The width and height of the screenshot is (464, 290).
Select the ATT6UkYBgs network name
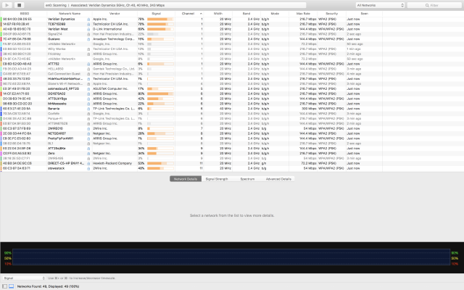(x=57, y=99)
